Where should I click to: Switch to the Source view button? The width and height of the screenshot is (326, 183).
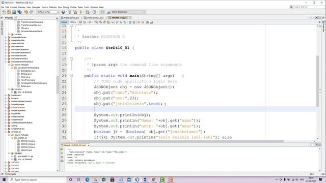(x=64, y=22)
